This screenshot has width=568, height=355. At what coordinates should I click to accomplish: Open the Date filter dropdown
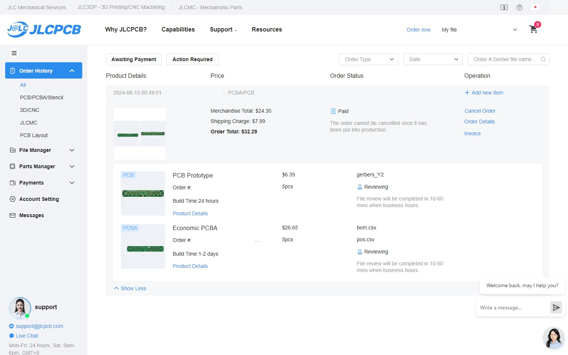tap(433, 59)
